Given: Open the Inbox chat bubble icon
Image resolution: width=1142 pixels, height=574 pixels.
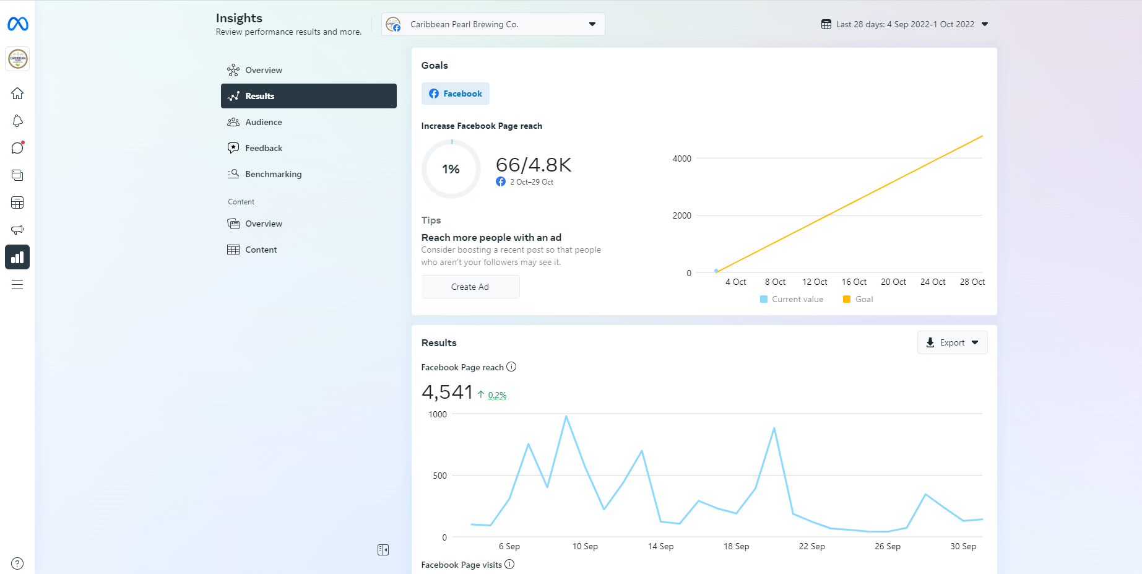Looking at the screenshot, I should (17, 148).
